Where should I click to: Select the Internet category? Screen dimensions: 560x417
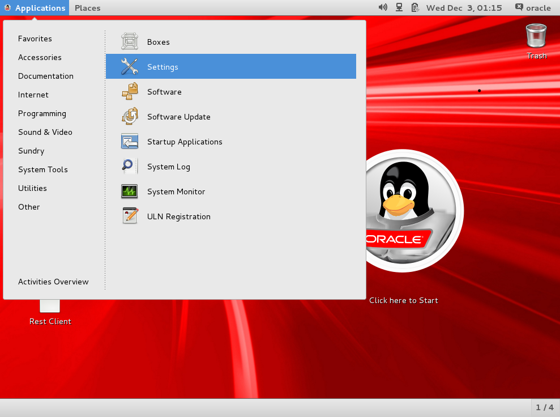pos(33,95)
